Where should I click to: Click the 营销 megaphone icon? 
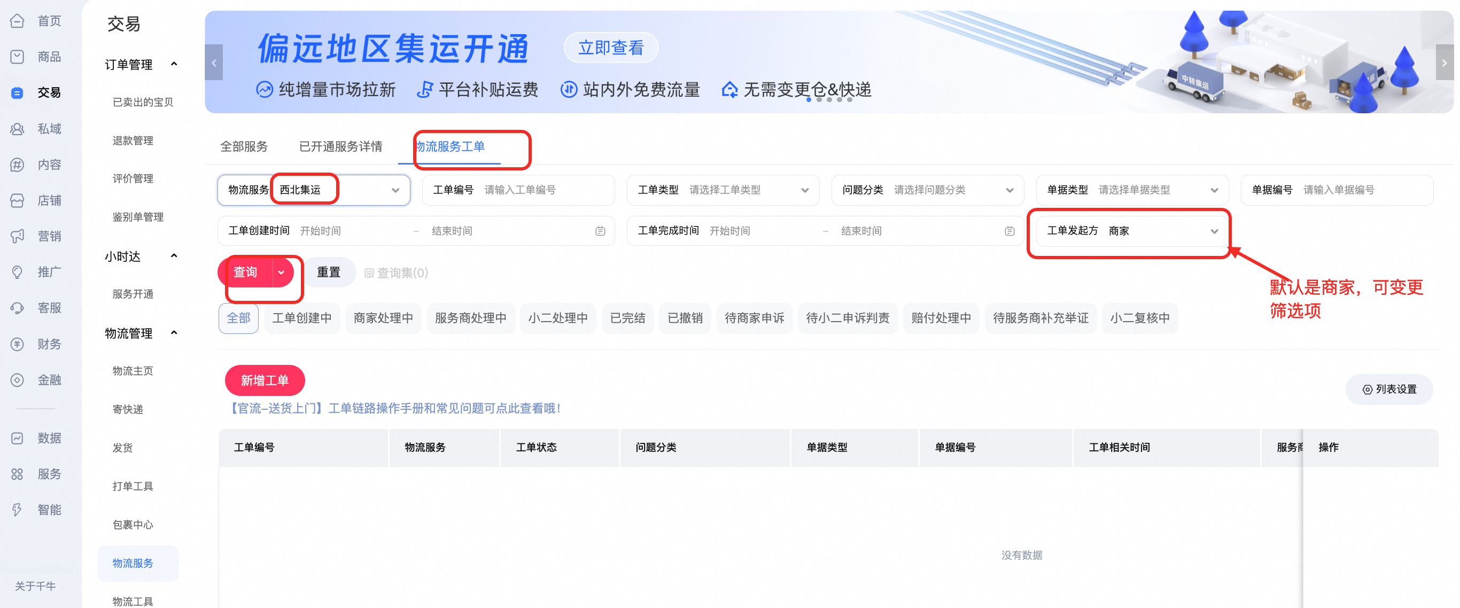tap(18, 236)
